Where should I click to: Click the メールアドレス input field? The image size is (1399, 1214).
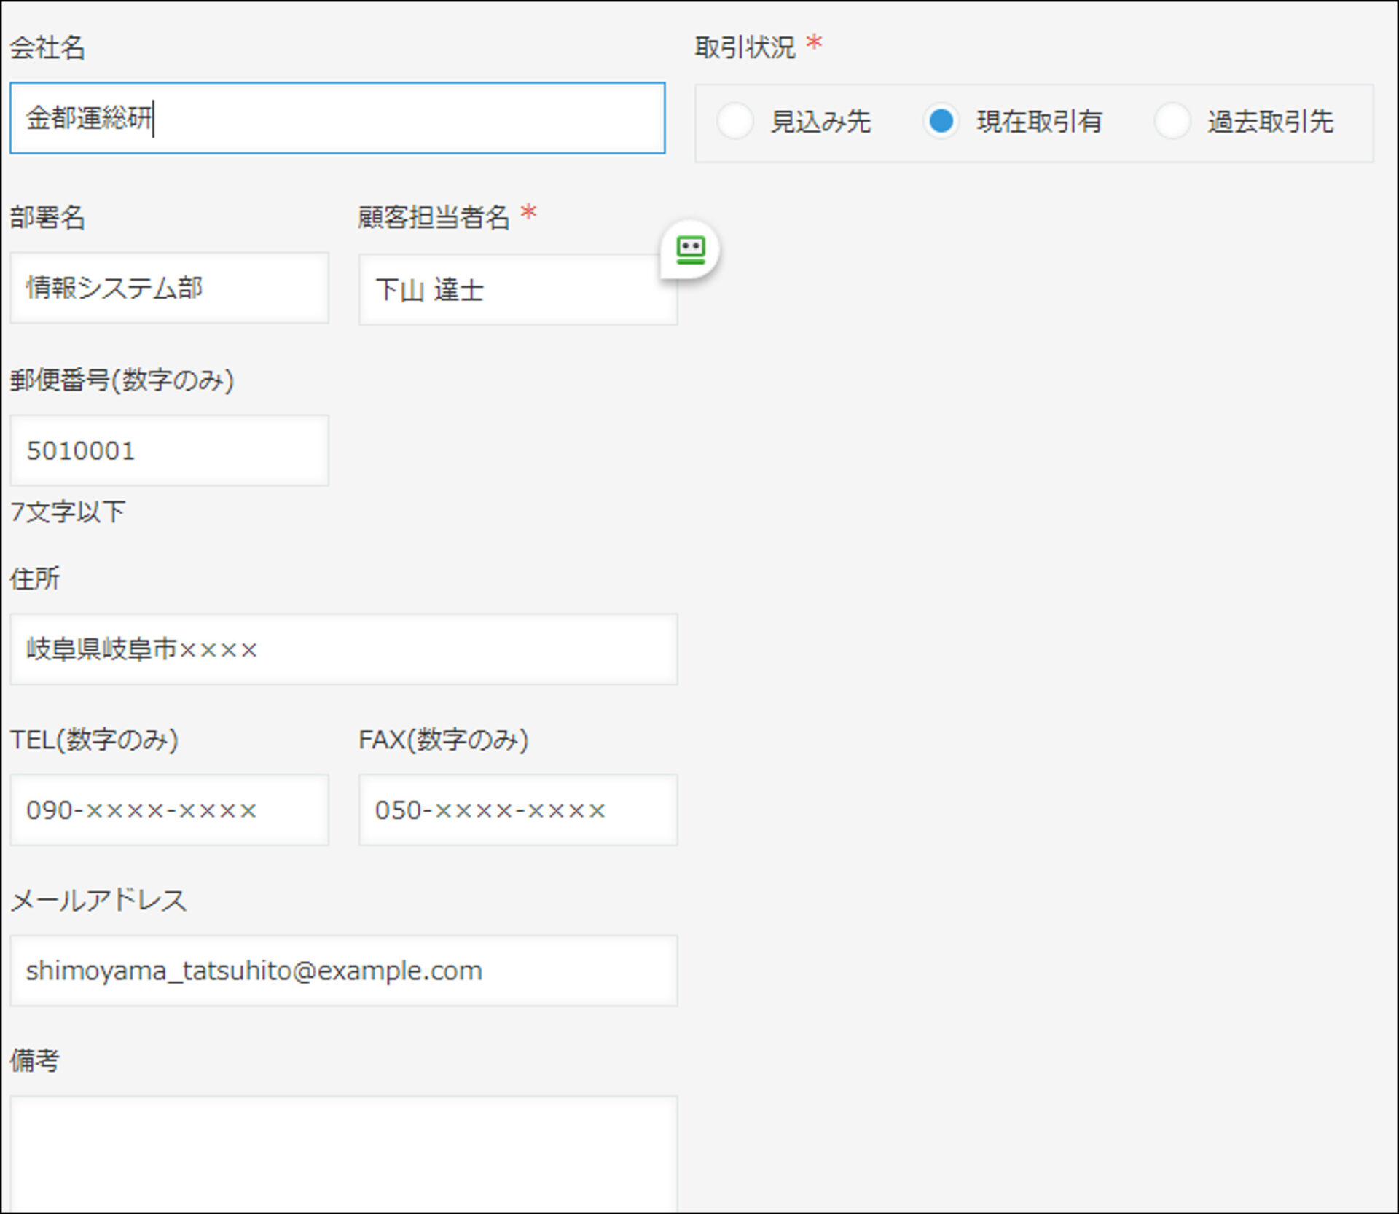[344, 971]
